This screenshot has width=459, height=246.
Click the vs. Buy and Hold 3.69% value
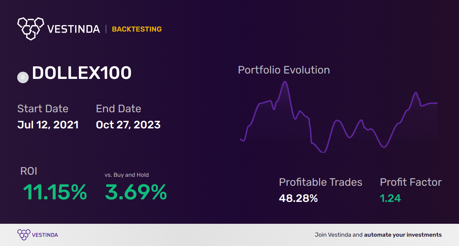pos(136,192)
